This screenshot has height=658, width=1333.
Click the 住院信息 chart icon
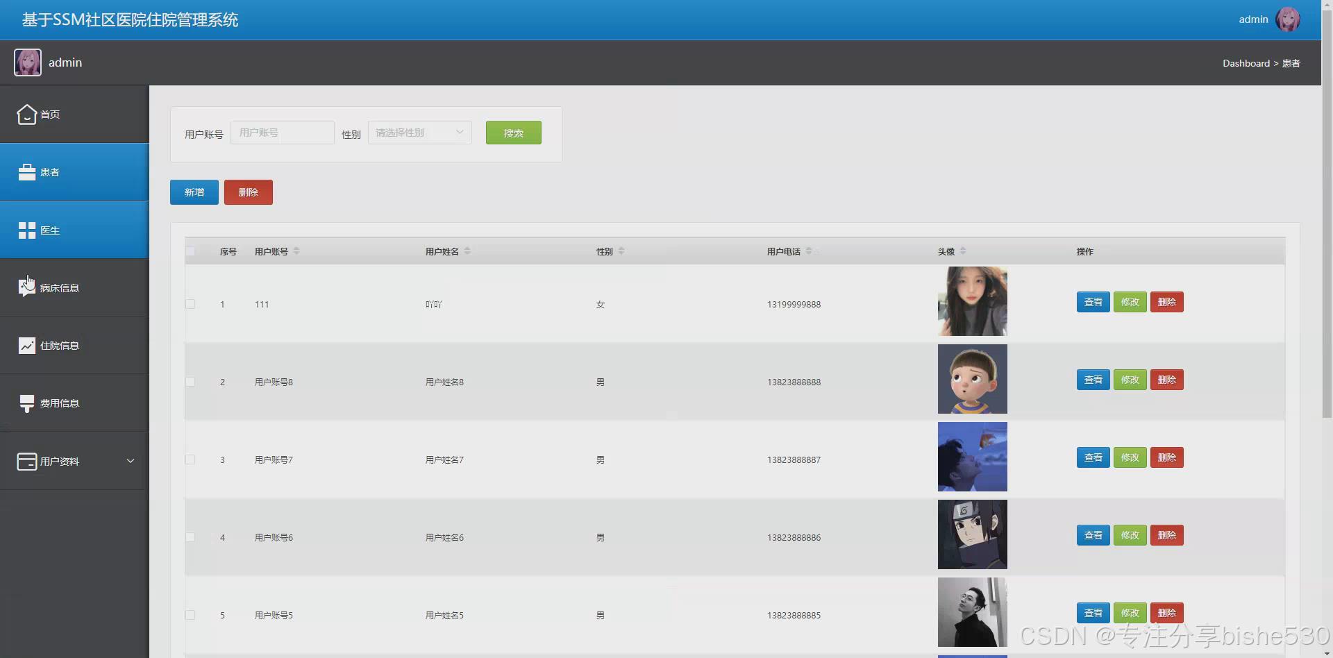[x=26, y=346]
